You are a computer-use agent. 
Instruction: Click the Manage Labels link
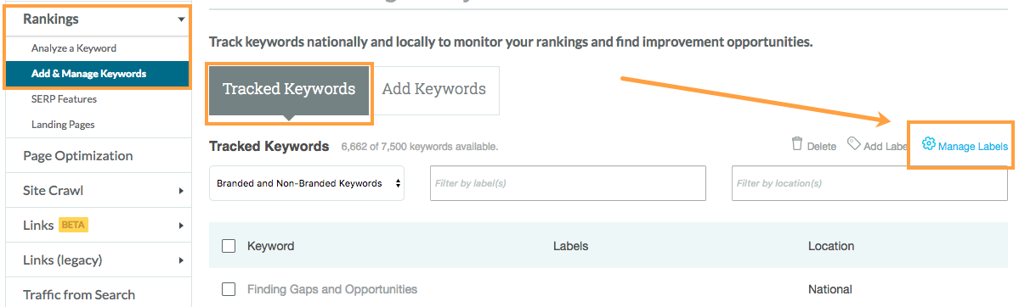tap(973, 147)
